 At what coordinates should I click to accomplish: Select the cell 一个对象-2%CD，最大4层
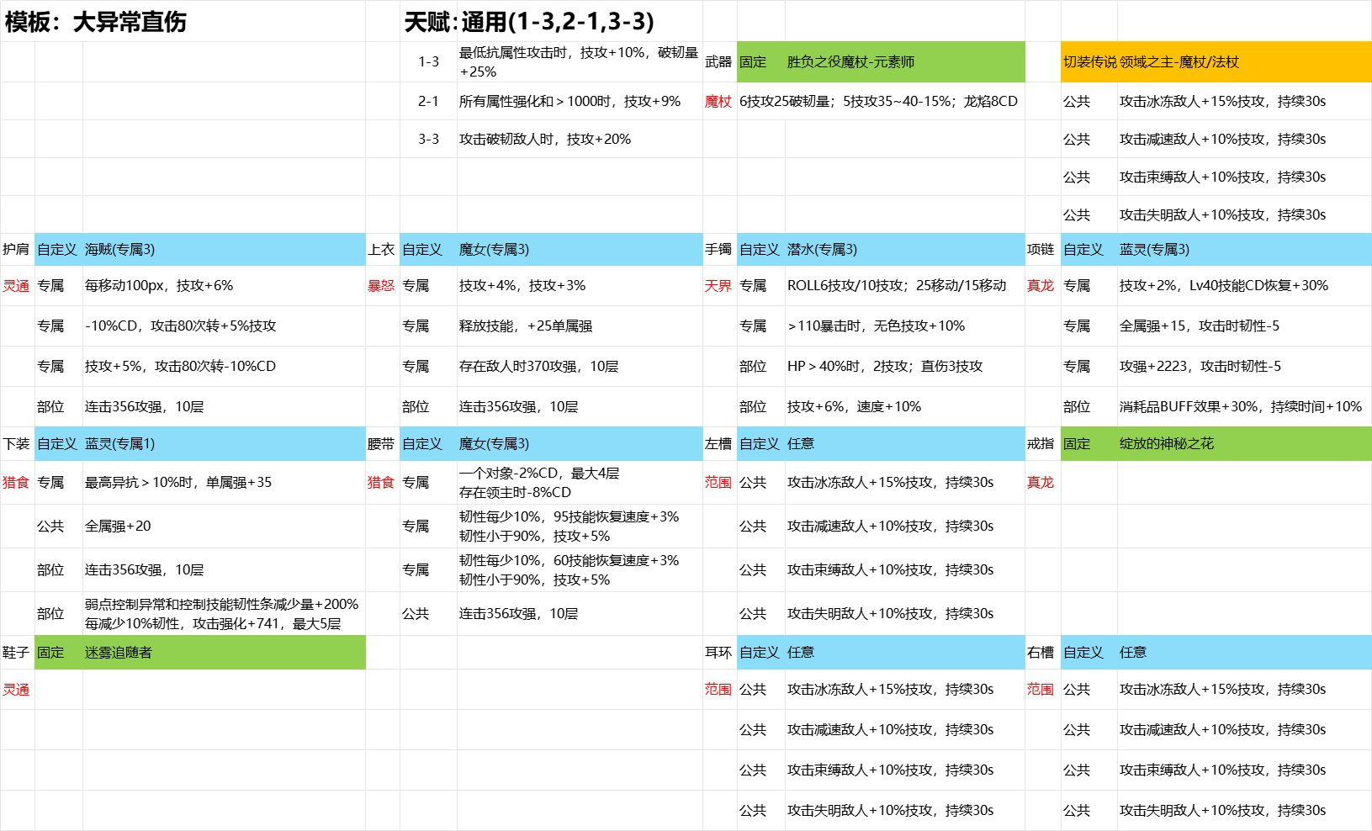coord(580,483)
